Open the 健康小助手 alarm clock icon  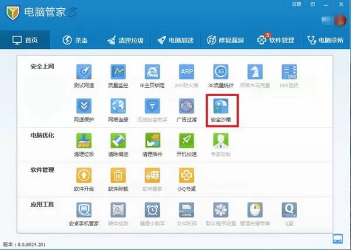pyautogui.click(x=153, y=210)
